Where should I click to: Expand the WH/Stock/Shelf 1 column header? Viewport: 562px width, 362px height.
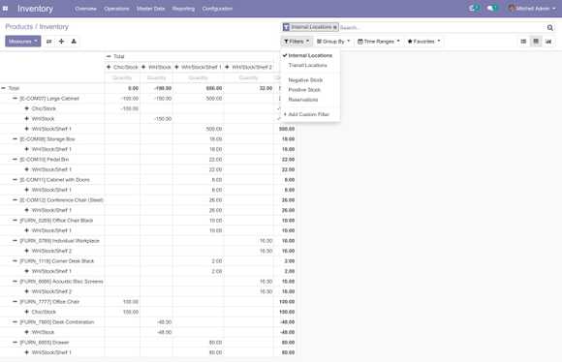pyautogui.click(x=199, y=68)
